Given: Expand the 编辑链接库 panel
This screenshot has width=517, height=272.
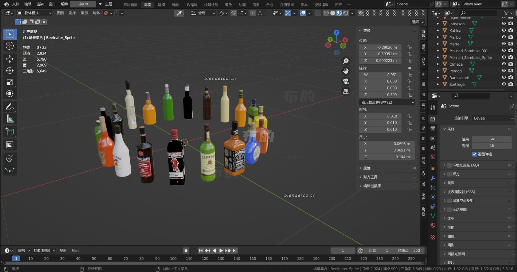Looking at the screenshot, I should 387,186.
